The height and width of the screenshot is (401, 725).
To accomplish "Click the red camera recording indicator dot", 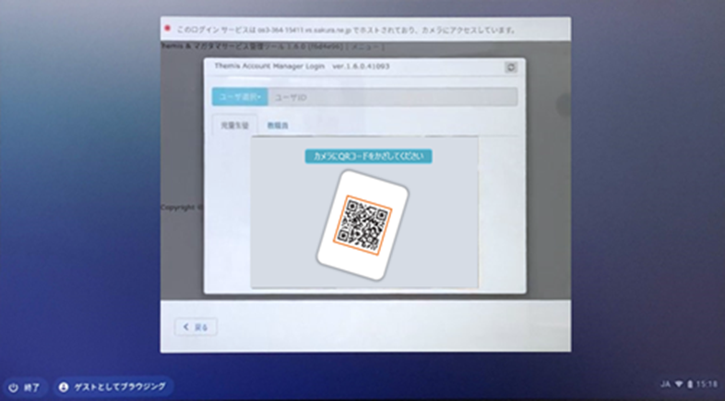I will 167,29.
